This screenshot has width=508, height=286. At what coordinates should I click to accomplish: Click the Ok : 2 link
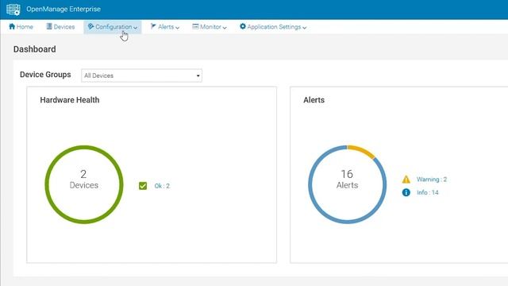point(162,186)
